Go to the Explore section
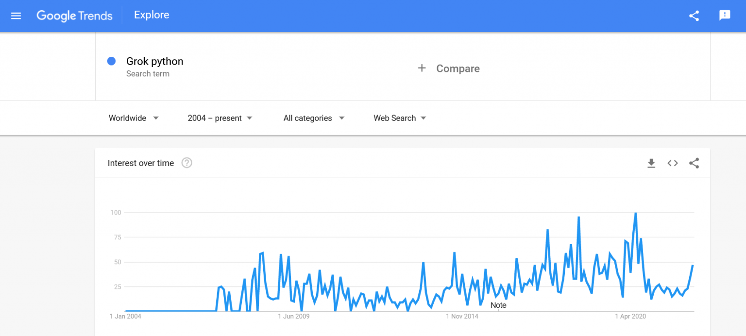 coord(152,15)
